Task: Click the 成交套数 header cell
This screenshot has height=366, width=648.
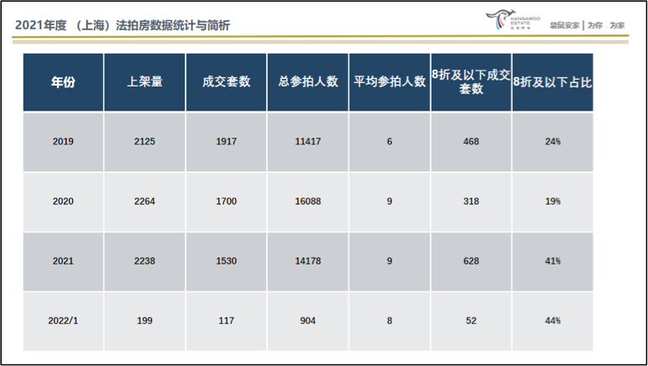Action: click(x=226, y=82)
